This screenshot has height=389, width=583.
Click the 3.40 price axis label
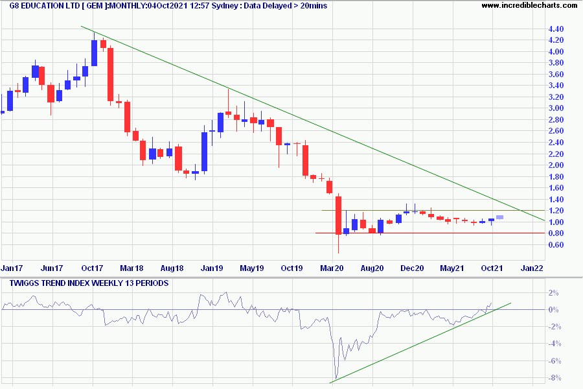tap(556, 86)
